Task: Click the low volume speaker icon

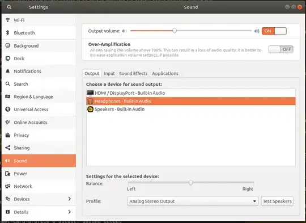Action: [125, 31]
